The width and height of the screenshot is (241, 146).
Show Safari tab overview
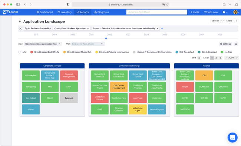(236, 4)
